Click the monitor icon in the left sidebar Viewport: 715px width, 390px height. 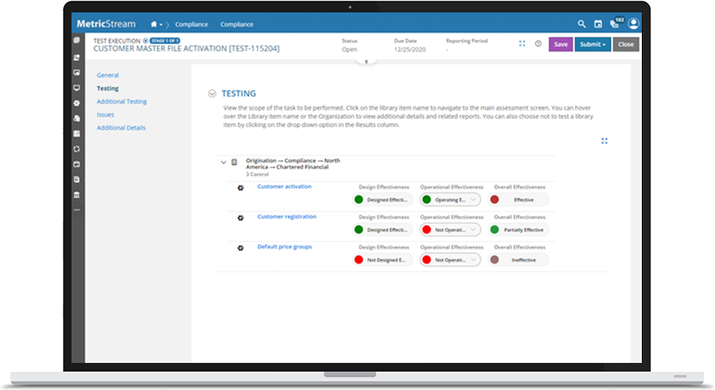click(x=76, y=88)
